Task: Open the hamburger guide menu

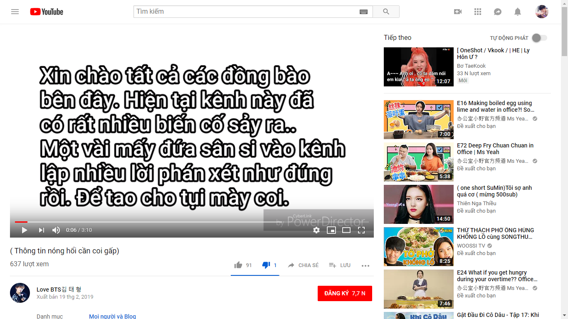Action: [15, 12]
